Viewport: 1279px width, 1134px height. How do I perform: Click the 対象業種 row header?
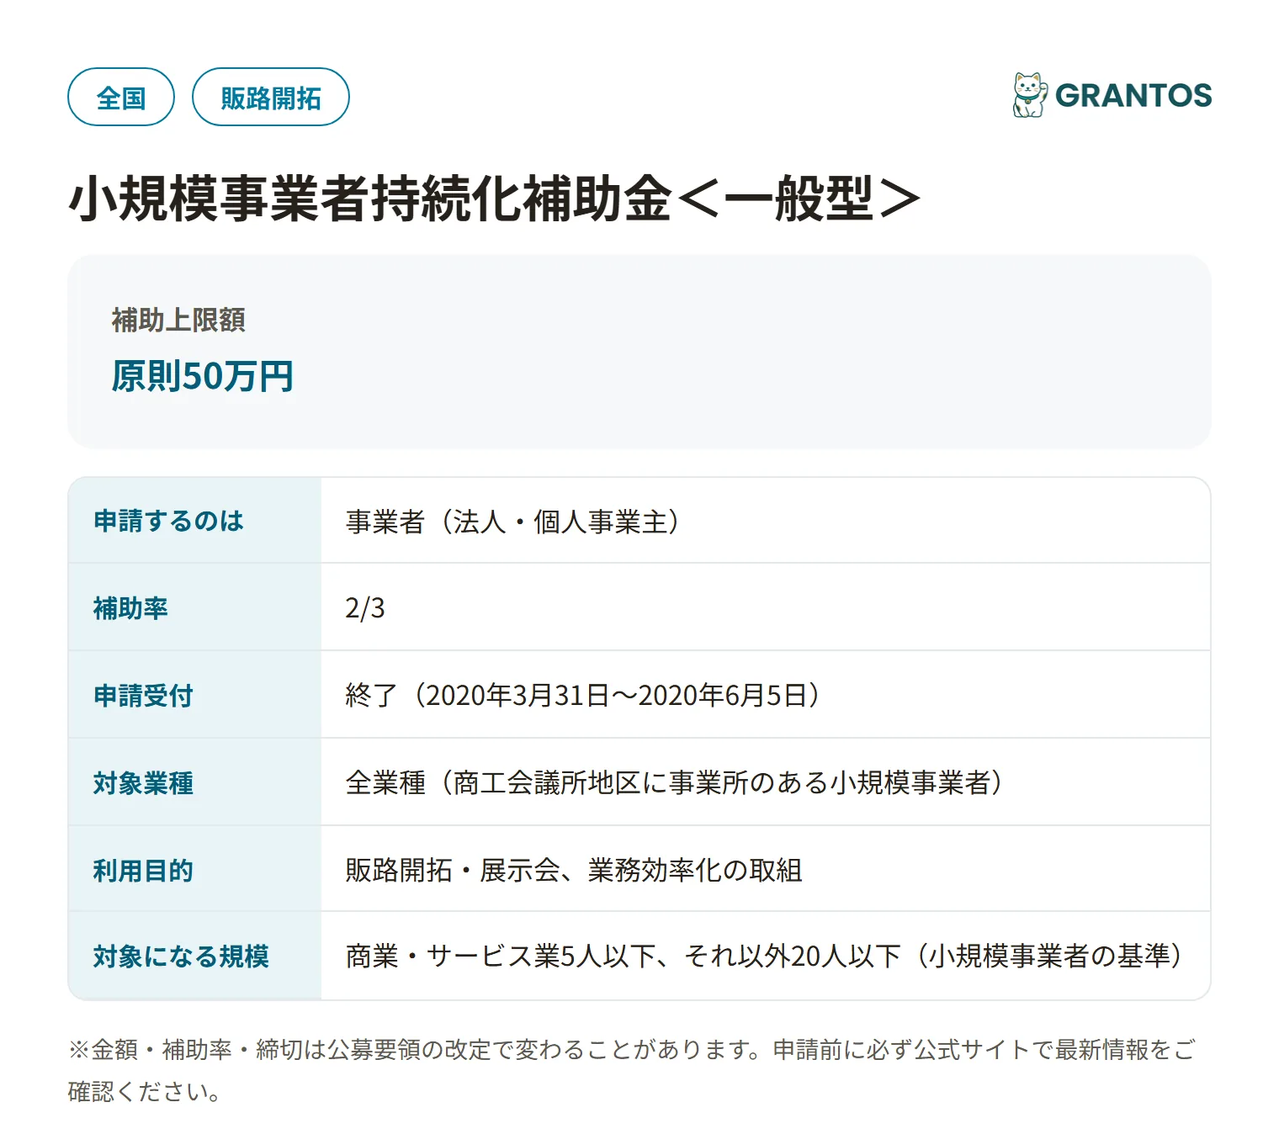(x=195, y=782)
